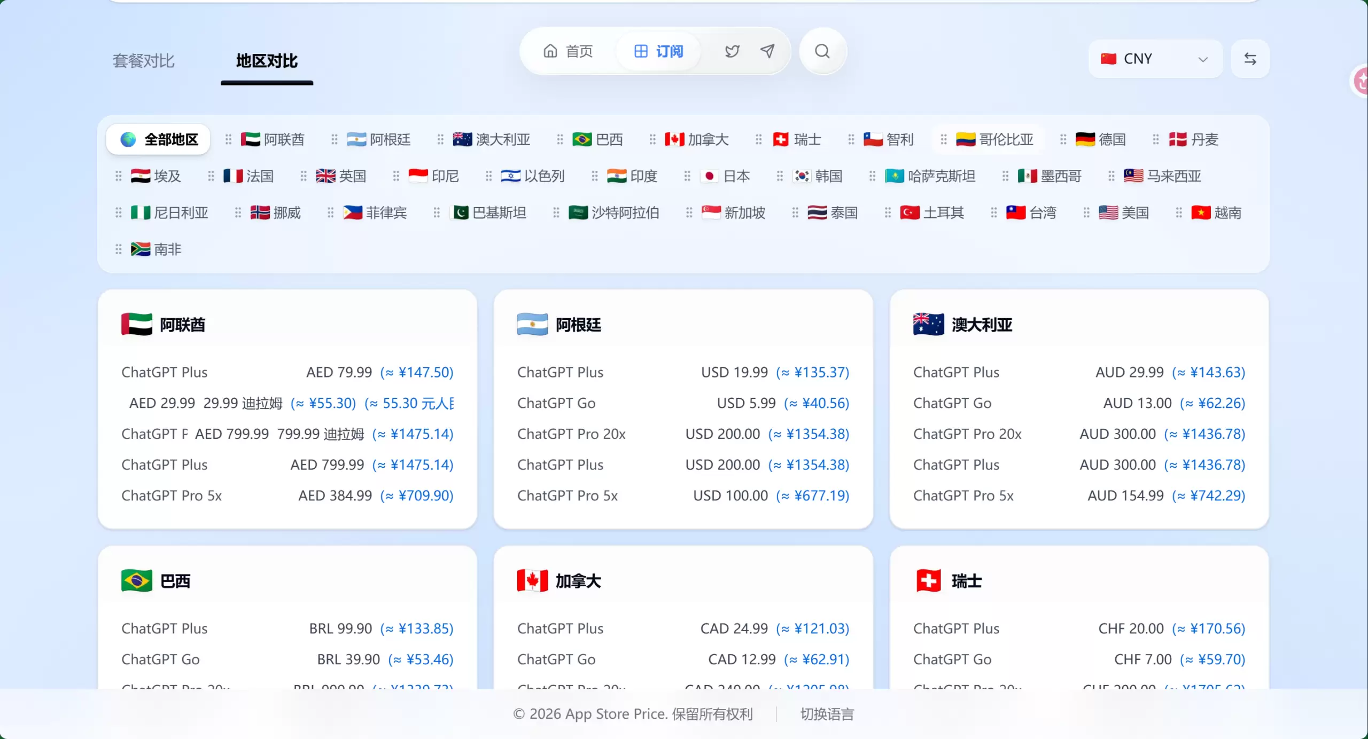The height and width of the screenshot is (739, 1368).
Task: Click the drag handle before 阿联酋 chip
Action: 228,139
